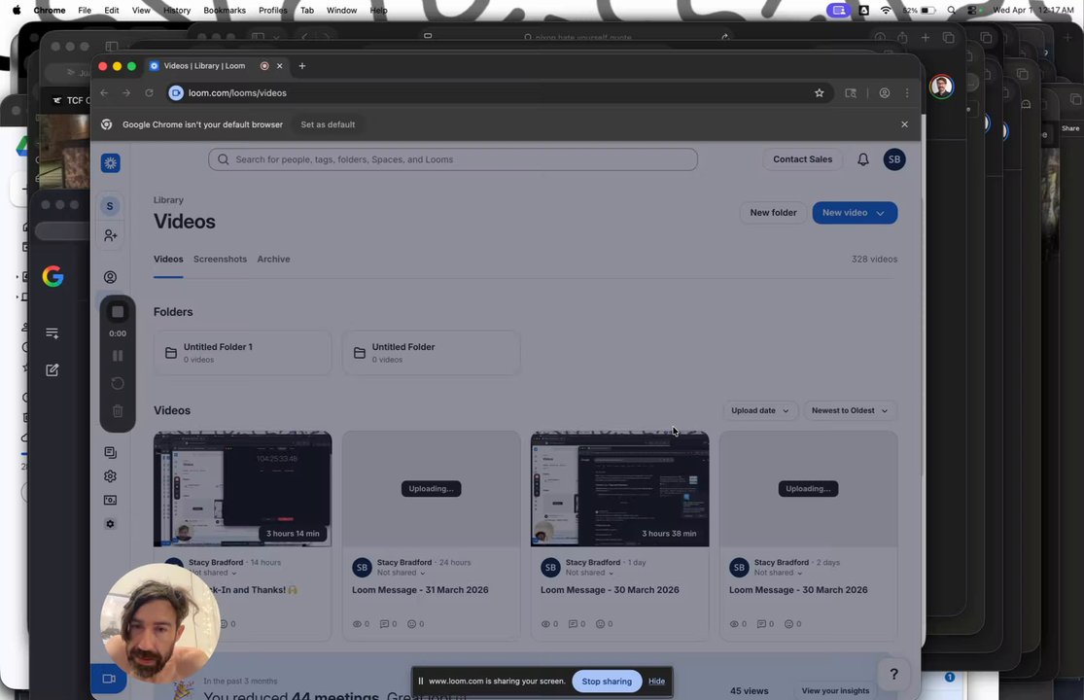This screenshot has height=700, width=1084.
Task: Open the 3 hours 14 min video thumbnail
Action: [x=243, y=489]
